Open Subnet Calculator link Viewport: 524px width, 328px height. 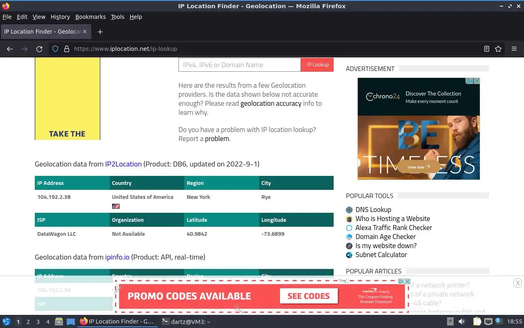point(381,255)
